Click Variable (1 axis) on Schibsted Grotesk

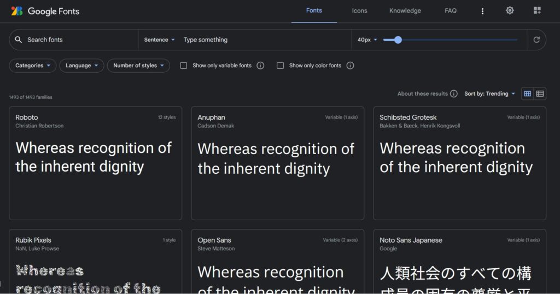pos(523,117)
